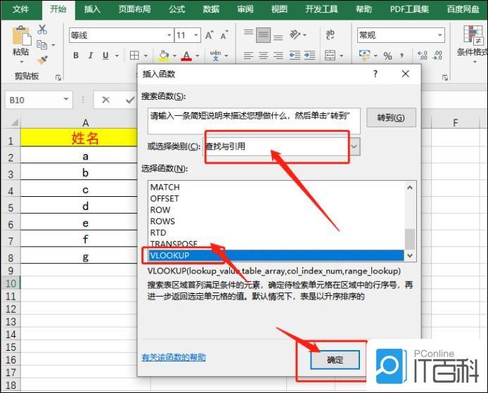Click the select-all corner of sheet
The image size is (488, 393).
click(13, 122)
